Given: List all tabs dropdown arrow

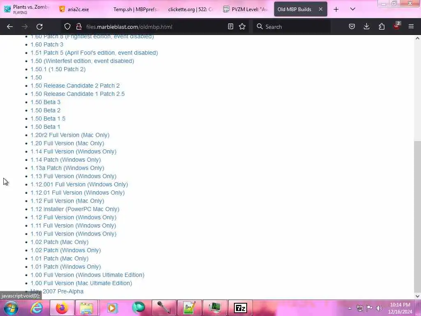Looking at the screenshot, I should (x=353, y=9).
